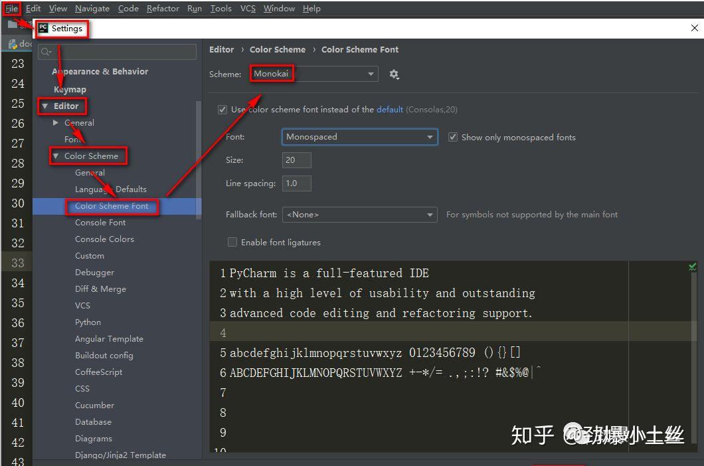Toggle Show only monospaced fonts checkbox
The image size is (704, 466).
click(453, 137)
